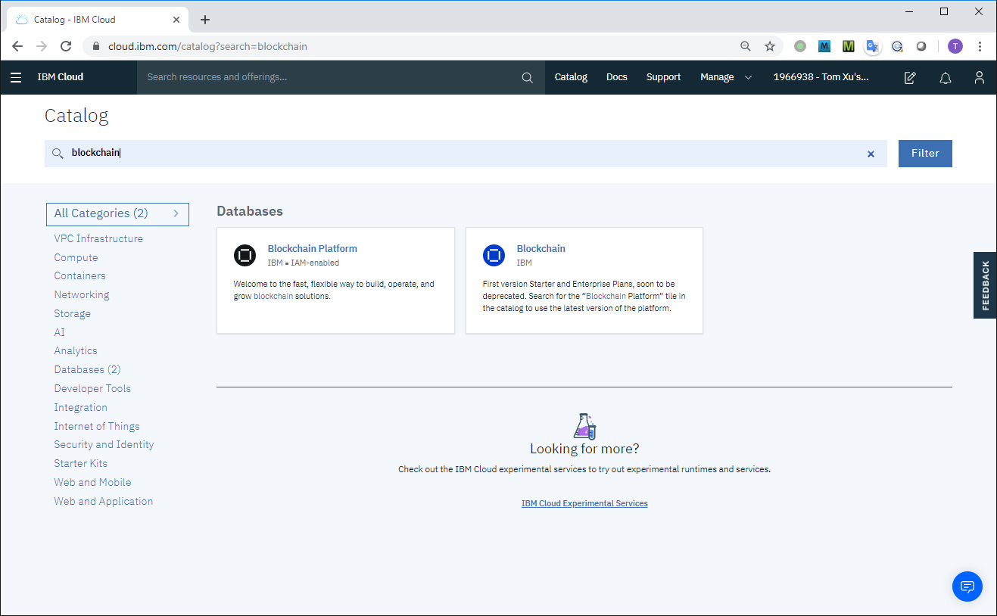Click the site lock icon in address bar

(x=95, y=46)
